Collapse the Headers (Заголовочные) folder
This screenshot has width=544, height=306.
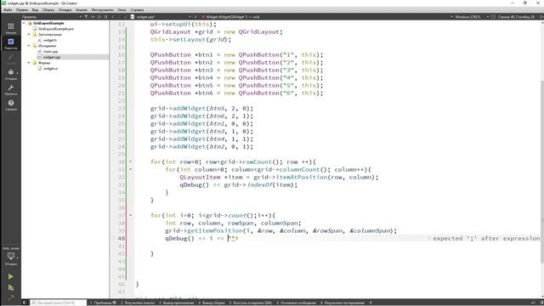tap(29, 34)
